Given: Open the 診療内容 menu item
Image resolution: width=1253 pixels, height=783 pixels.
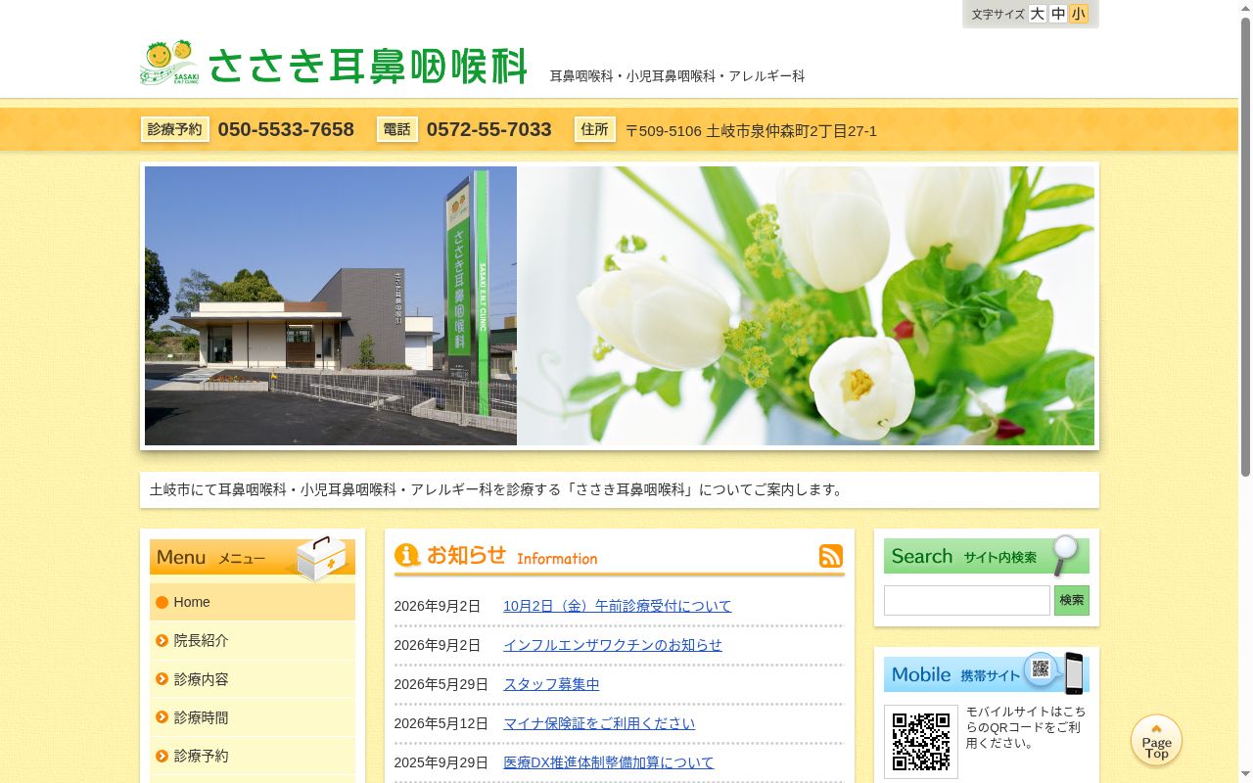Looking at the screenshot, I should (253, 679).
